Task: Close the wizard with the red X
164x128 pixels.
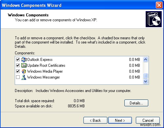Action: [159, 5]
